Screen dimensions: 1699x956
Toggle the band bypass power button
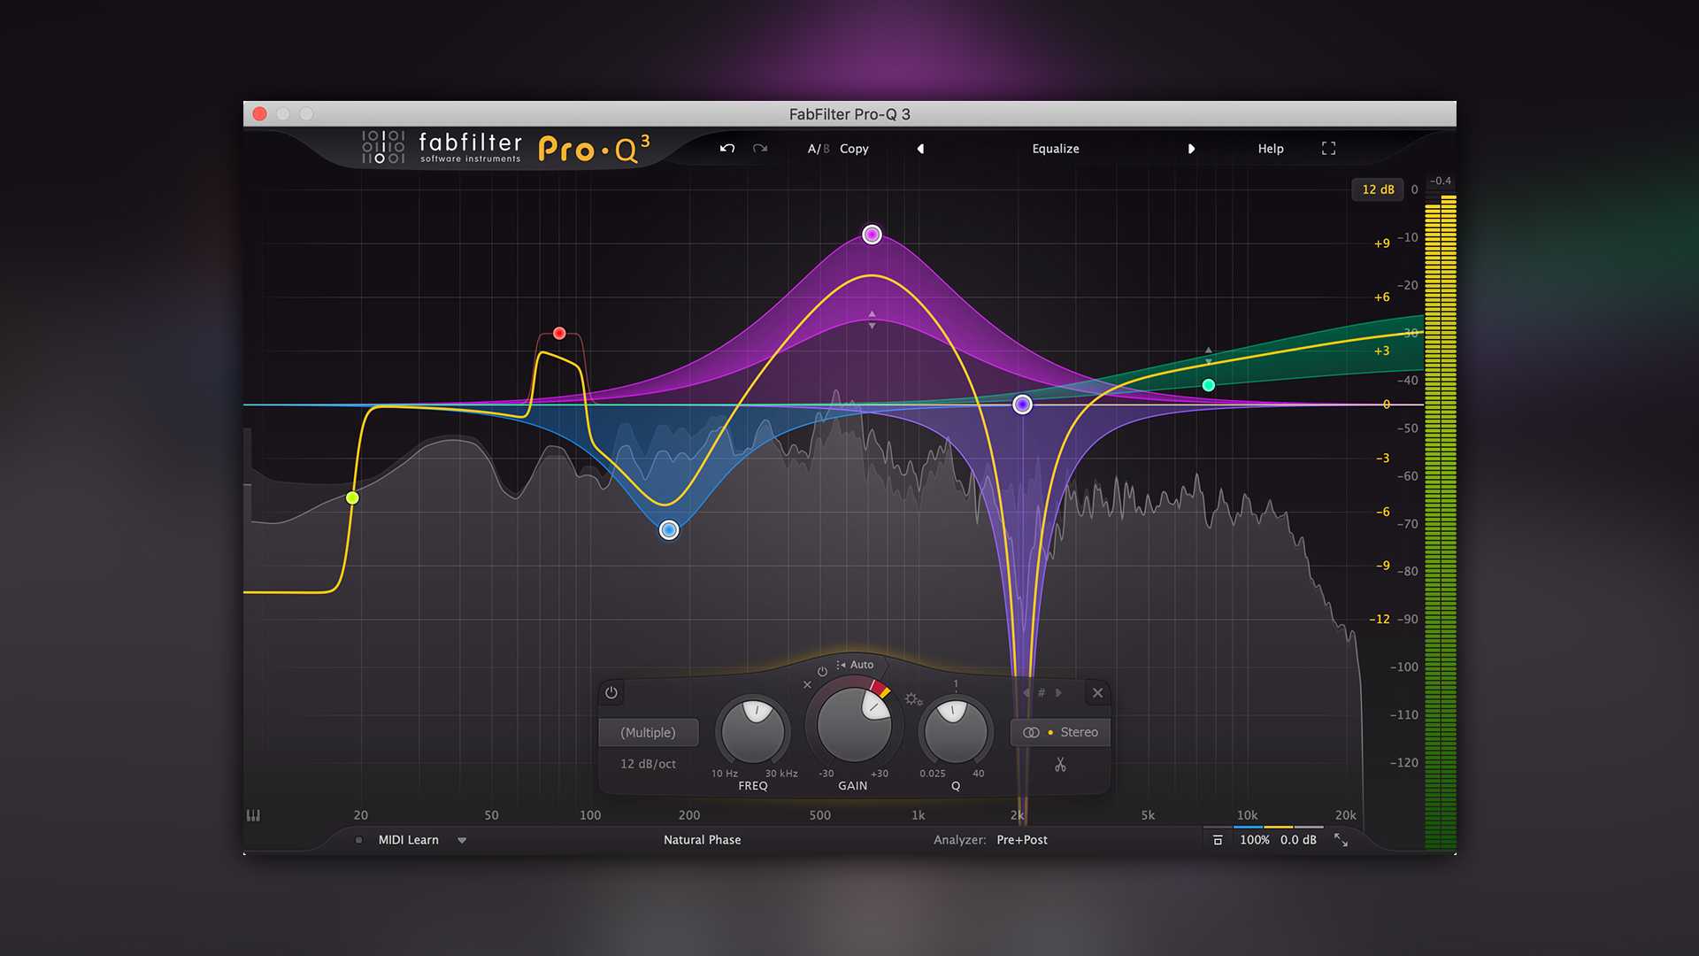click(x=611, y=693)
